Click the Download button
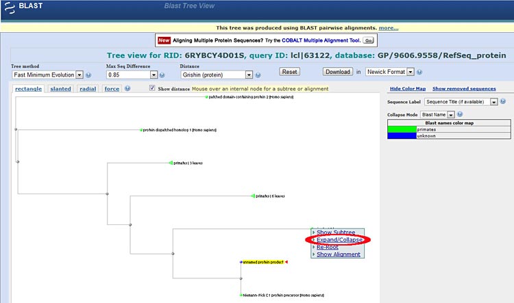514x303 pixels. [338, 72]
